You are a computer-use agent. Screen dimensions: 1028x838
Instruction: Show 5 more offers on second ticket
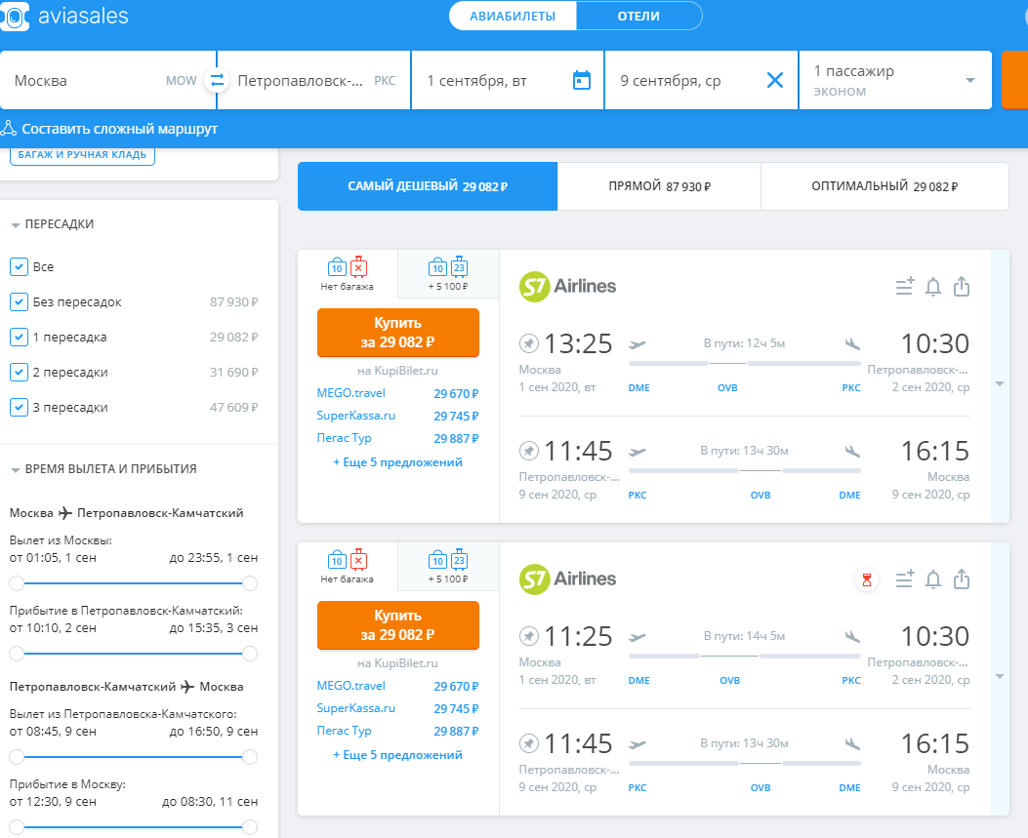(398, 755)
